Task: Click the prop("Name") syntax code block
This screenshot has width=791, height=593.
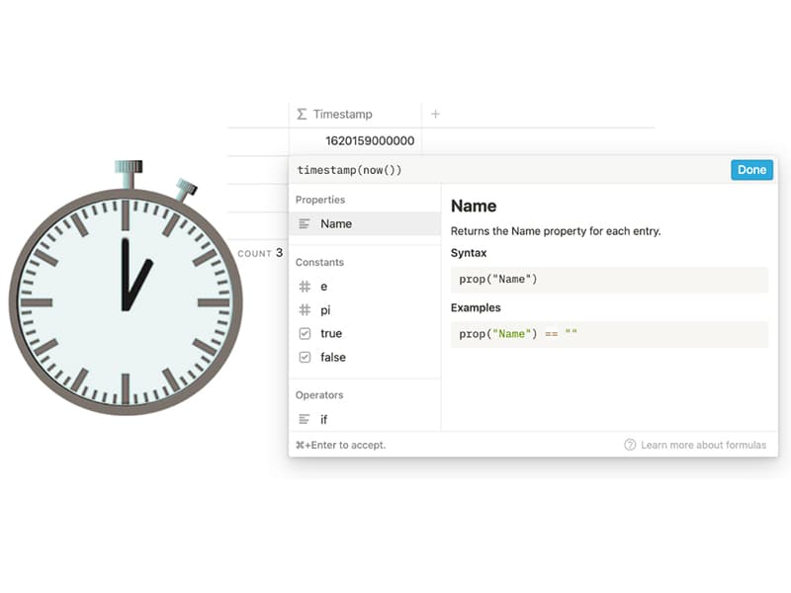Action: [x=609, y=280]
